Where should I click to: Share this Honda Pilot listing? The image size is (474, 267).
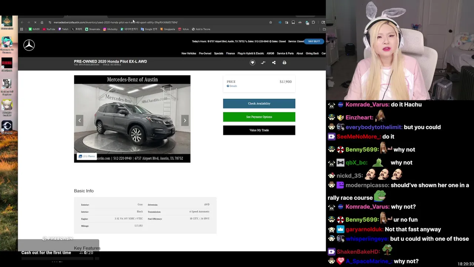tap(274, 63)
